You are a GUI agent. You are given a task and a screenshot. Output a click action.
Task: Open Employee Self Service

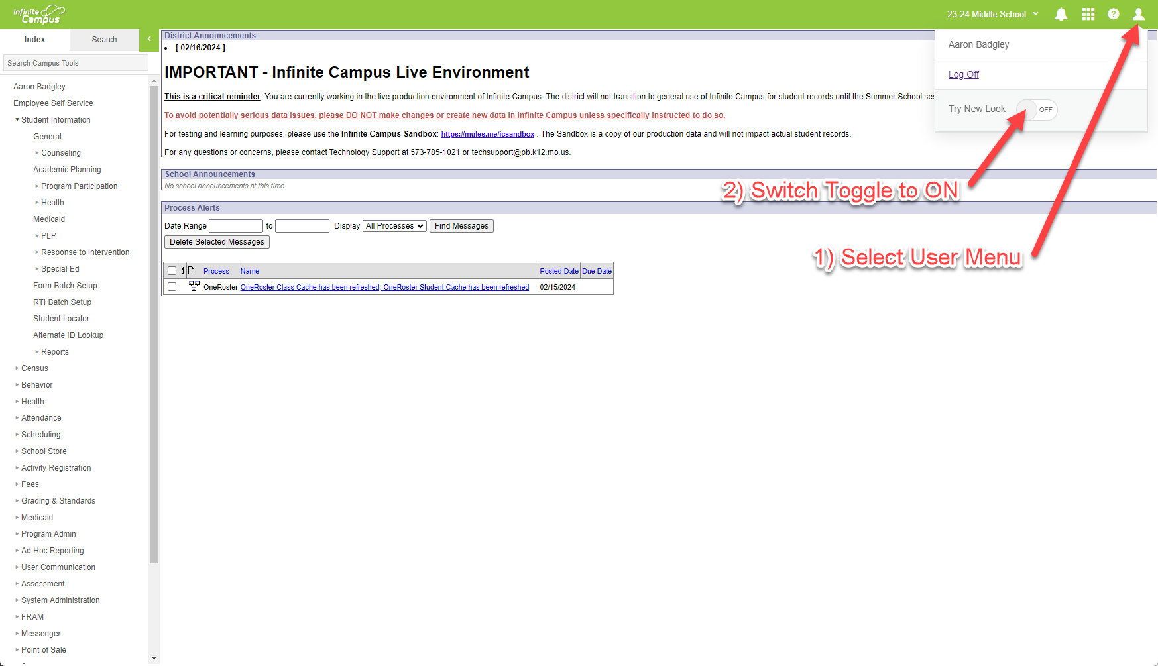(x=53, y=103)
